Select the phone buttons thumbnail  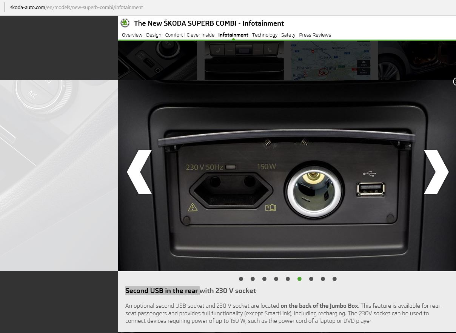click(244, 60)
